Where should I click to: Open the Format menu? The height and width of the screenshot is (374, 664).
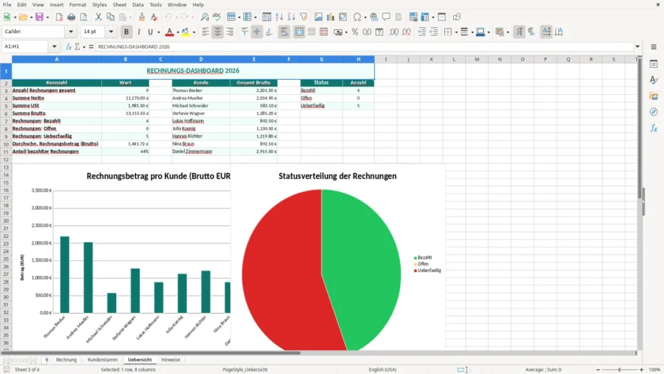point(78,5)
